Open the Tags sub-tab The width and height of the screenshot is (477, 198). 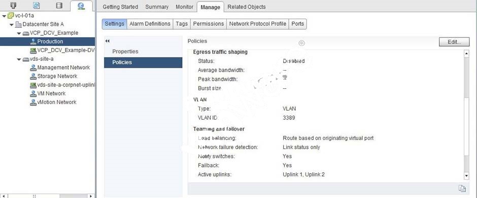point(182,24)
